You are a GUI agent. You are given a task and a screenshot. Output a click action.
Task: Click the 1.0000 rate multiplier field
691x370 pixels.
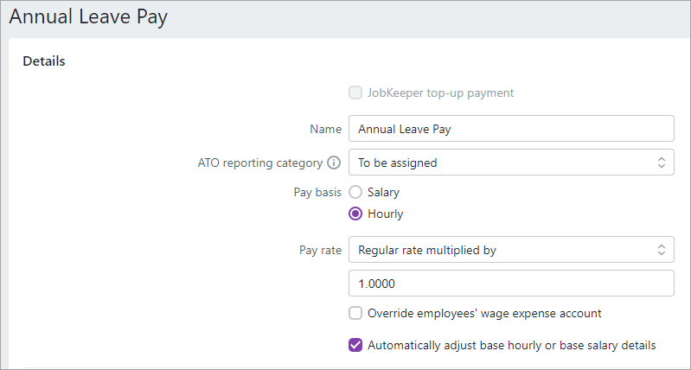(x=511, y=284)
